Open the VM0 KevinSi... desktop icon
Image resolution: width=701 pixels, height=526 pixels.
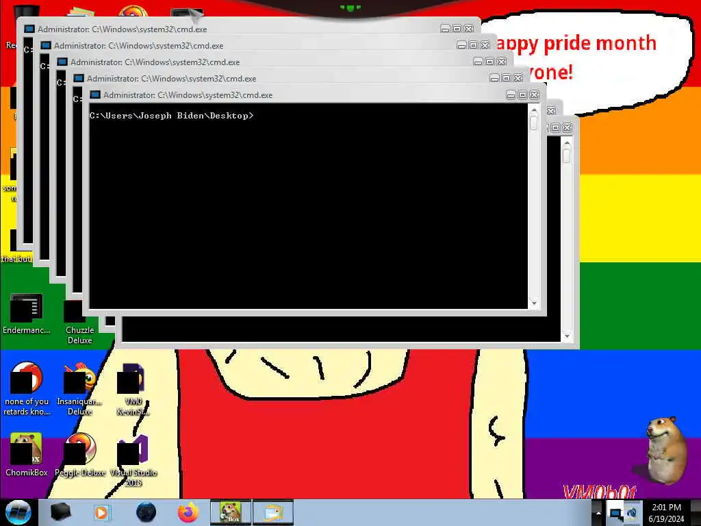pos(133,388)
